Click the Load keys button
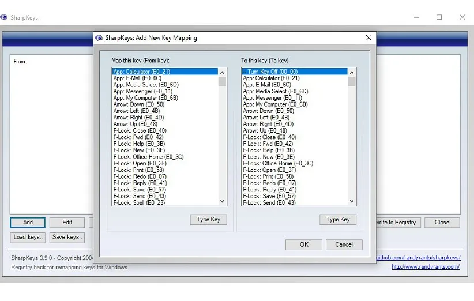 point(28,237)
